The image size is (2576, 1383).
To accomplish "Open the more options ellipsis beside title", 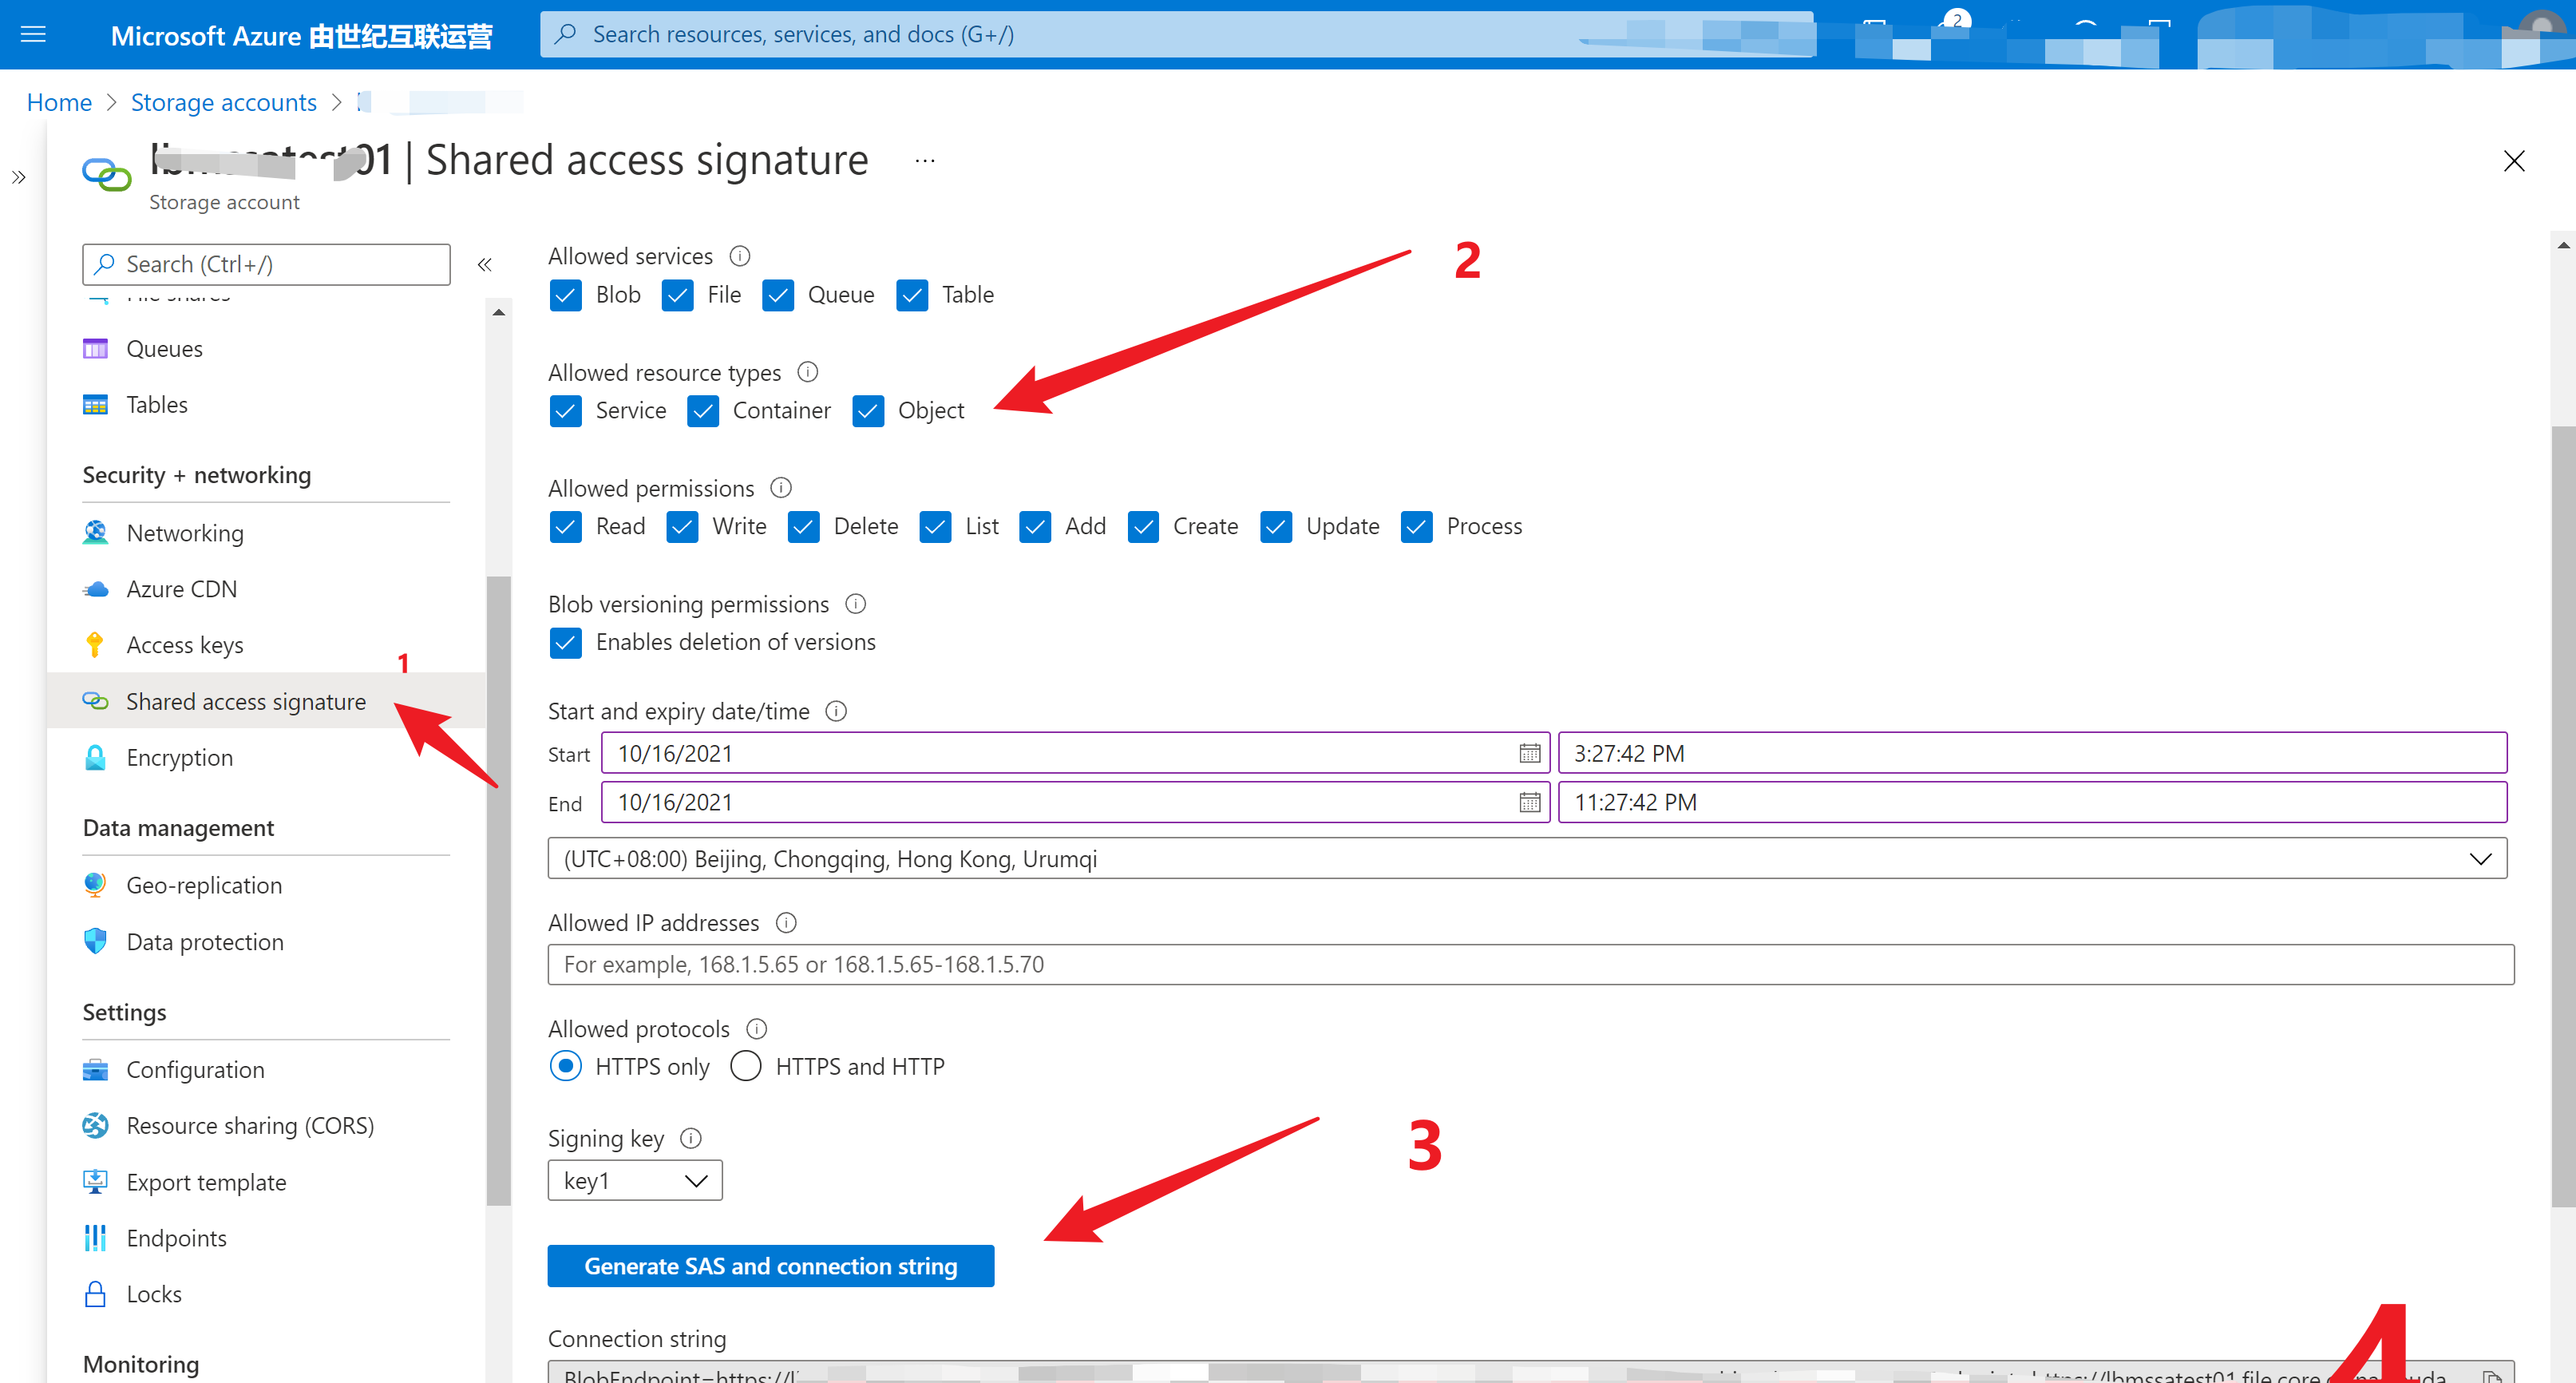I will [x=925, y=161].
